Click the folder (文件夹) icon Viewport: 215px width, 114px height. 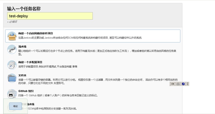(x=12, y=78)
